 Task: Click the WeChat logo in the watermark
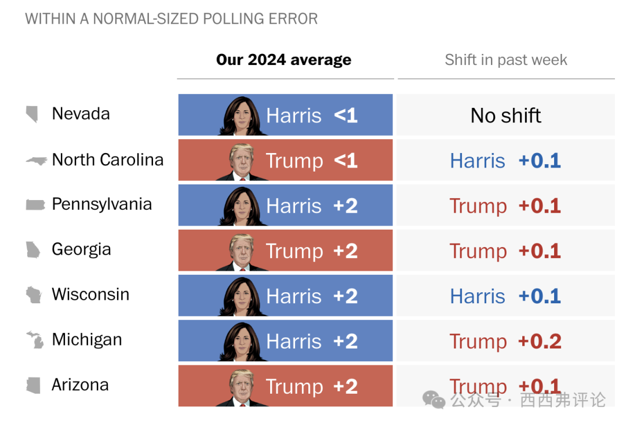pos(434,399)
